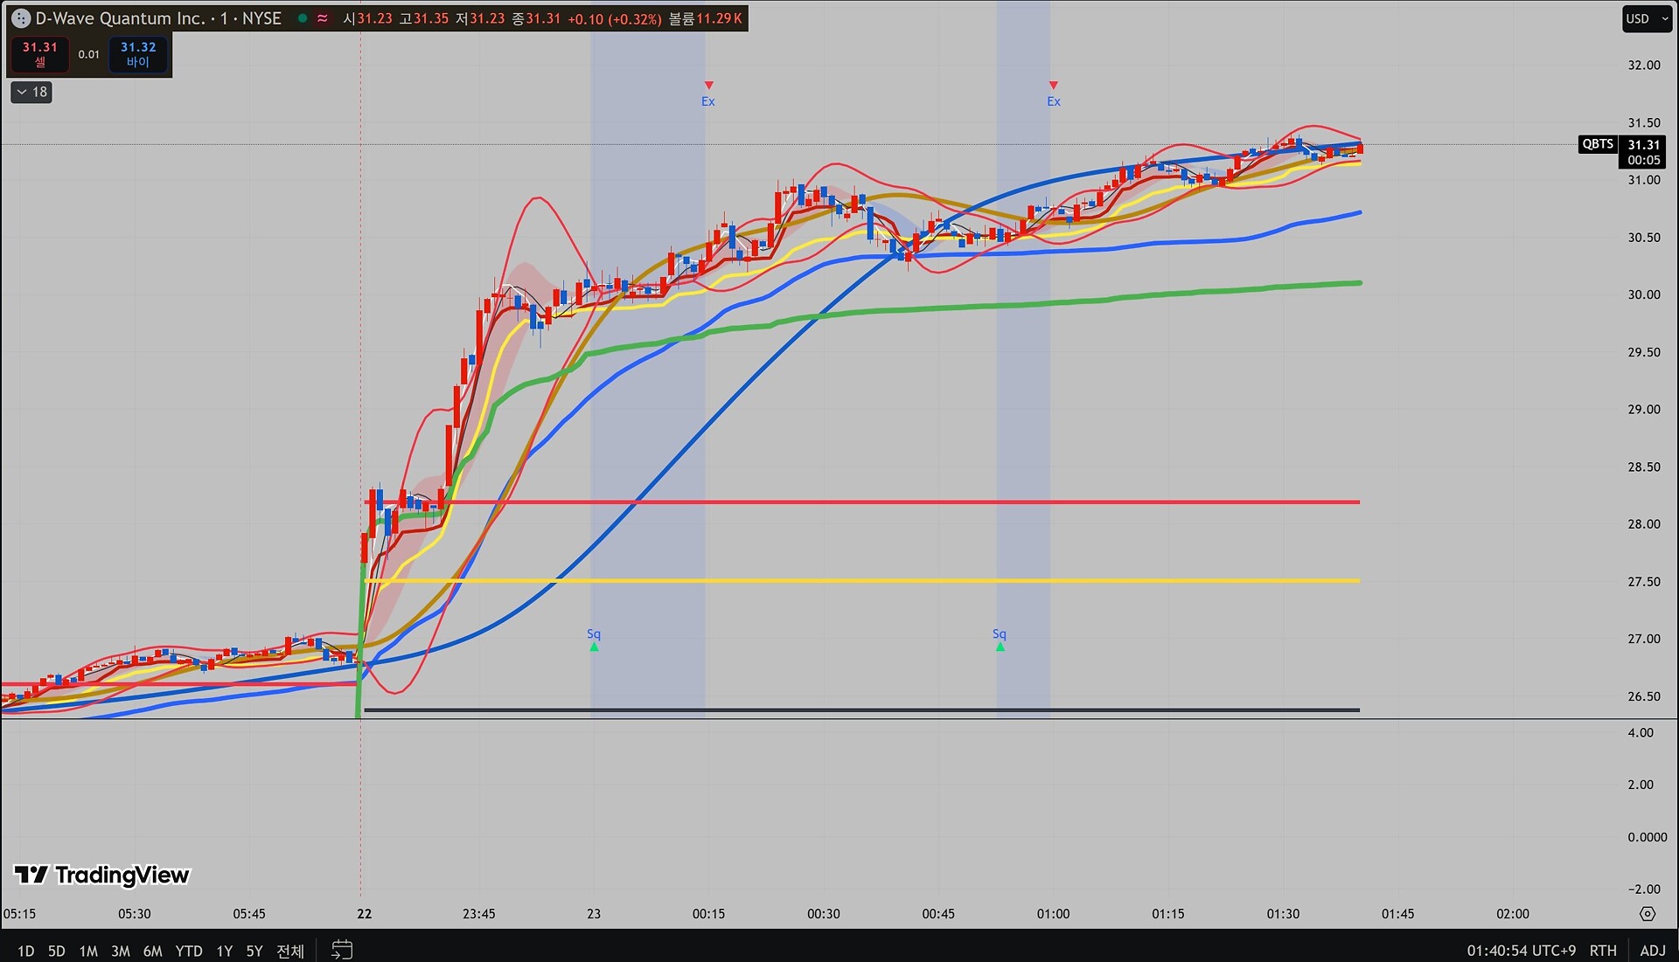
Task: Open chart time-axis settings gear
Action: click(1648, 914)
